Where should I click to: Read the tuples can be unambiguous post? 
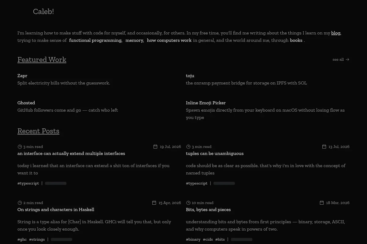(215, 153)
